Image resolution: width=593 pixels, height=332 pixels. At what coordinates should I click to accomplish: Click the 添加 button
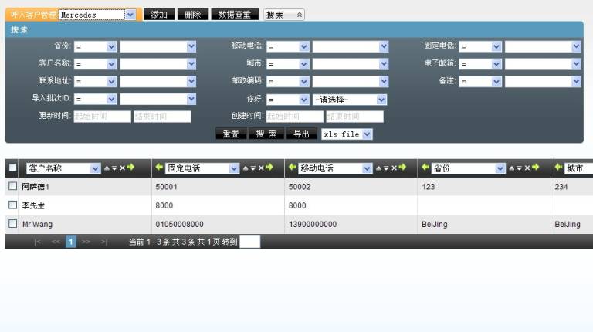tap(158, 15)
